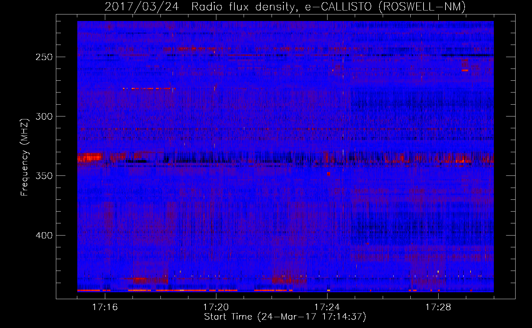Click the 17:28 time tick label

(x=438, y=307)
